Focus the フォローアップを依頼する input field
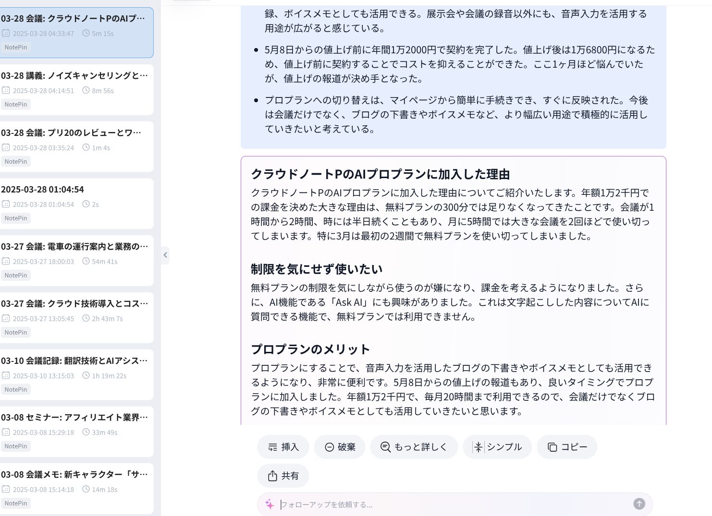Screen dimensions: 712x516 point(454,504)
